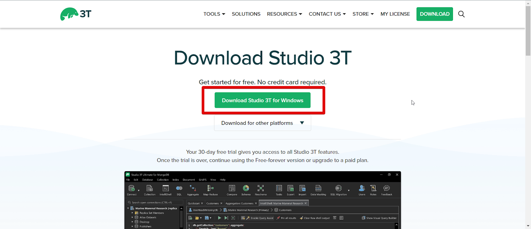Click the Aggregate toolbar icon
This screenshot has width=531, height=229.
pyautogui.click(x=193, y=188)
